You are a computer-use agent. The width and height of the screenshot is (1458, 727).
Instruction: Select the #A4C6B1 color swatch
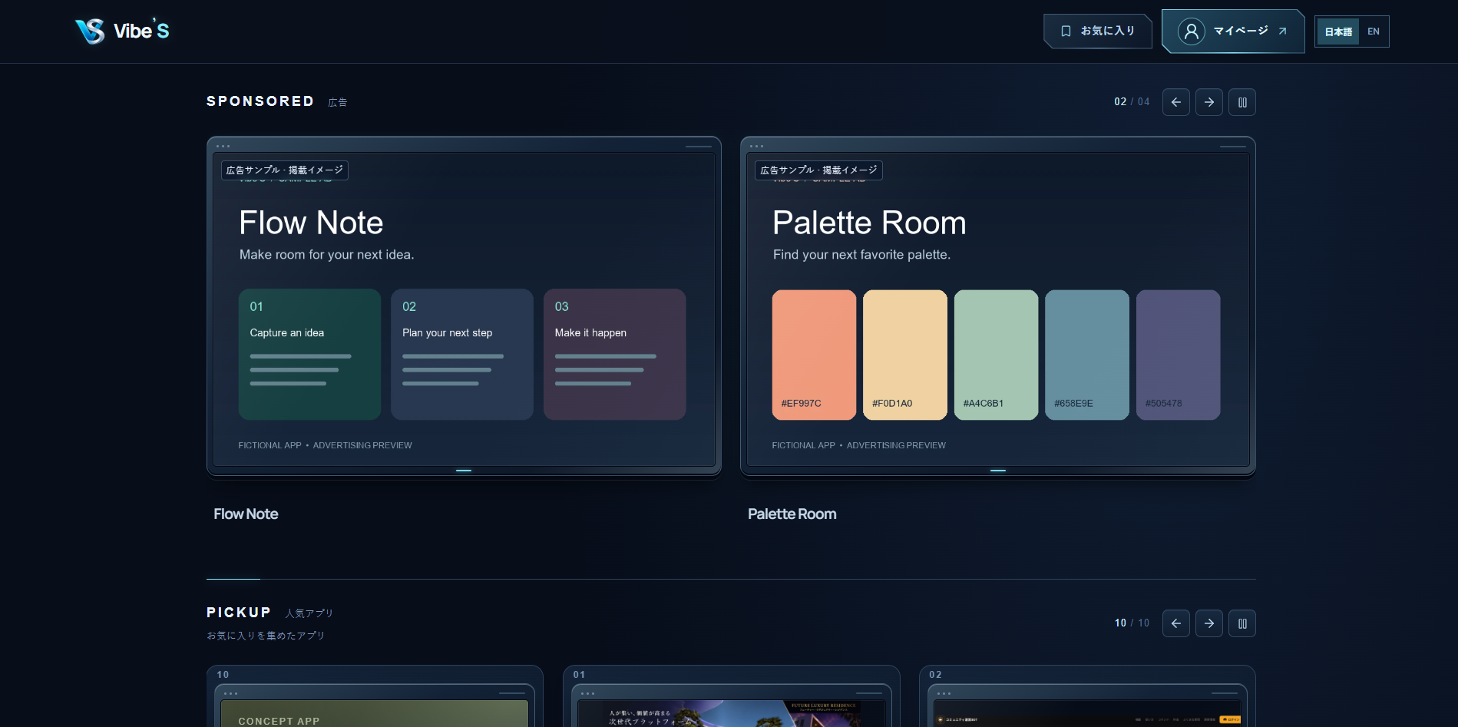(996, 355)
